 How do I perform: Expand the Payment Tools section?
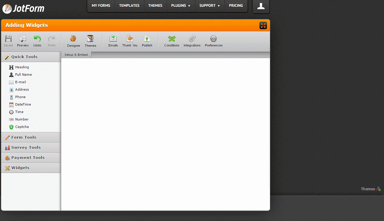point(31,158)
